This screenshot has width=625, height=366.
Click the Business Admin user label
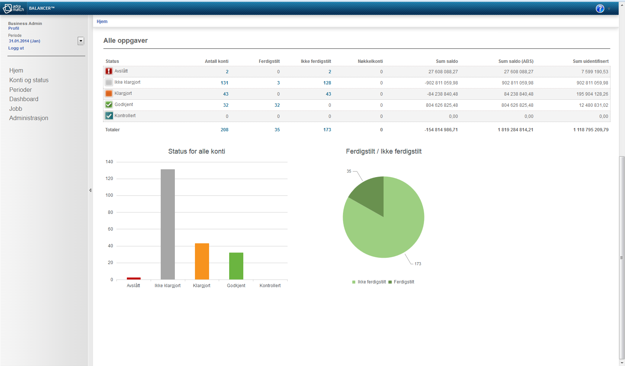pyautogui.click(x=25, y=23)
